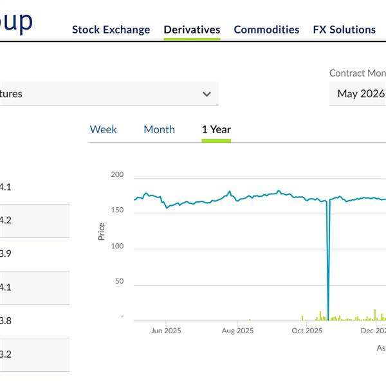This screenshot has width=386, height=386.
Task: Open the Stock Exchange menu
Action: tap(111, 30)
